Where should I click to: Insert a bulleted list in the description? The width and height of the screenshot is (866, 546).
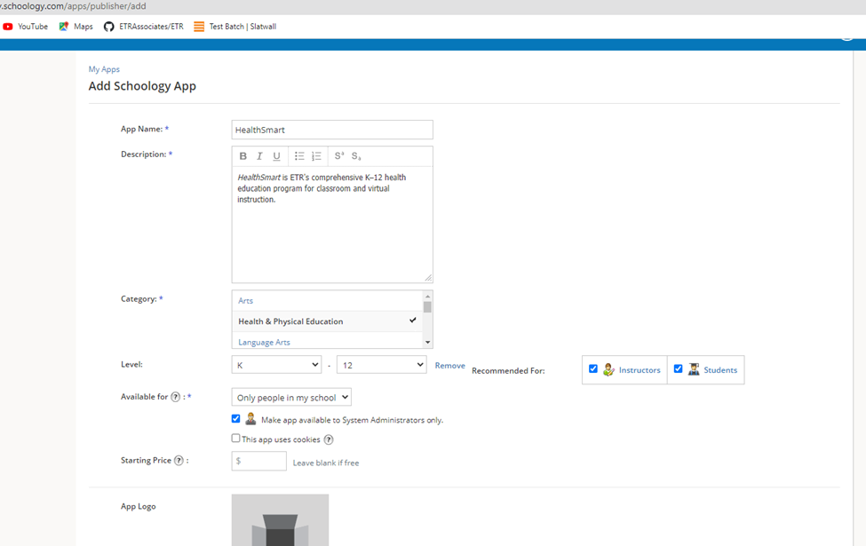click(x=299, y=155)
